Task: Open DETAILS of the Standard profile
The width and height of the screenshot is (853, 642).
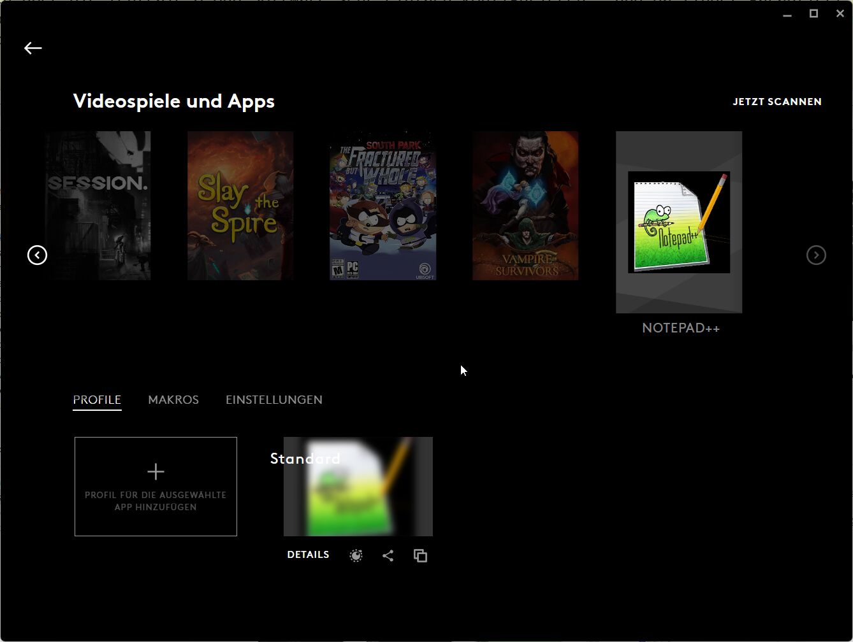Action: coord(308,555)
